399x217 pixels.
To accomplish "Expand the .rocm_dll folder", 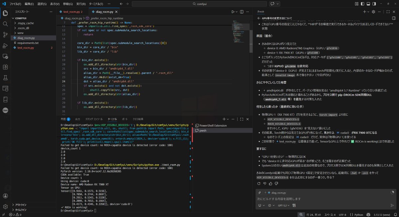I will (33, 28).
